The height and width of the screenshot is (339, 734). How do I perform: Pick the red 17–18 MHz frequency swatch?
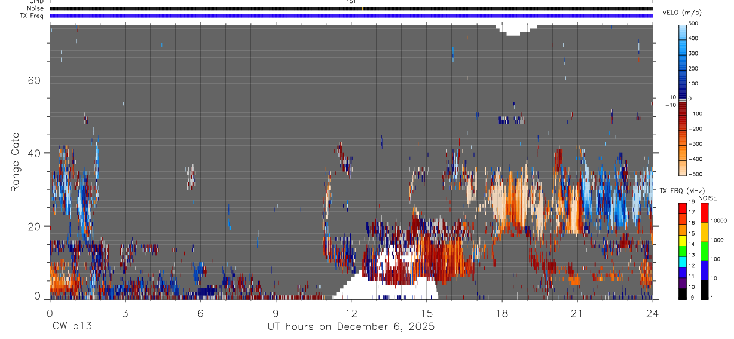point(683,208)
